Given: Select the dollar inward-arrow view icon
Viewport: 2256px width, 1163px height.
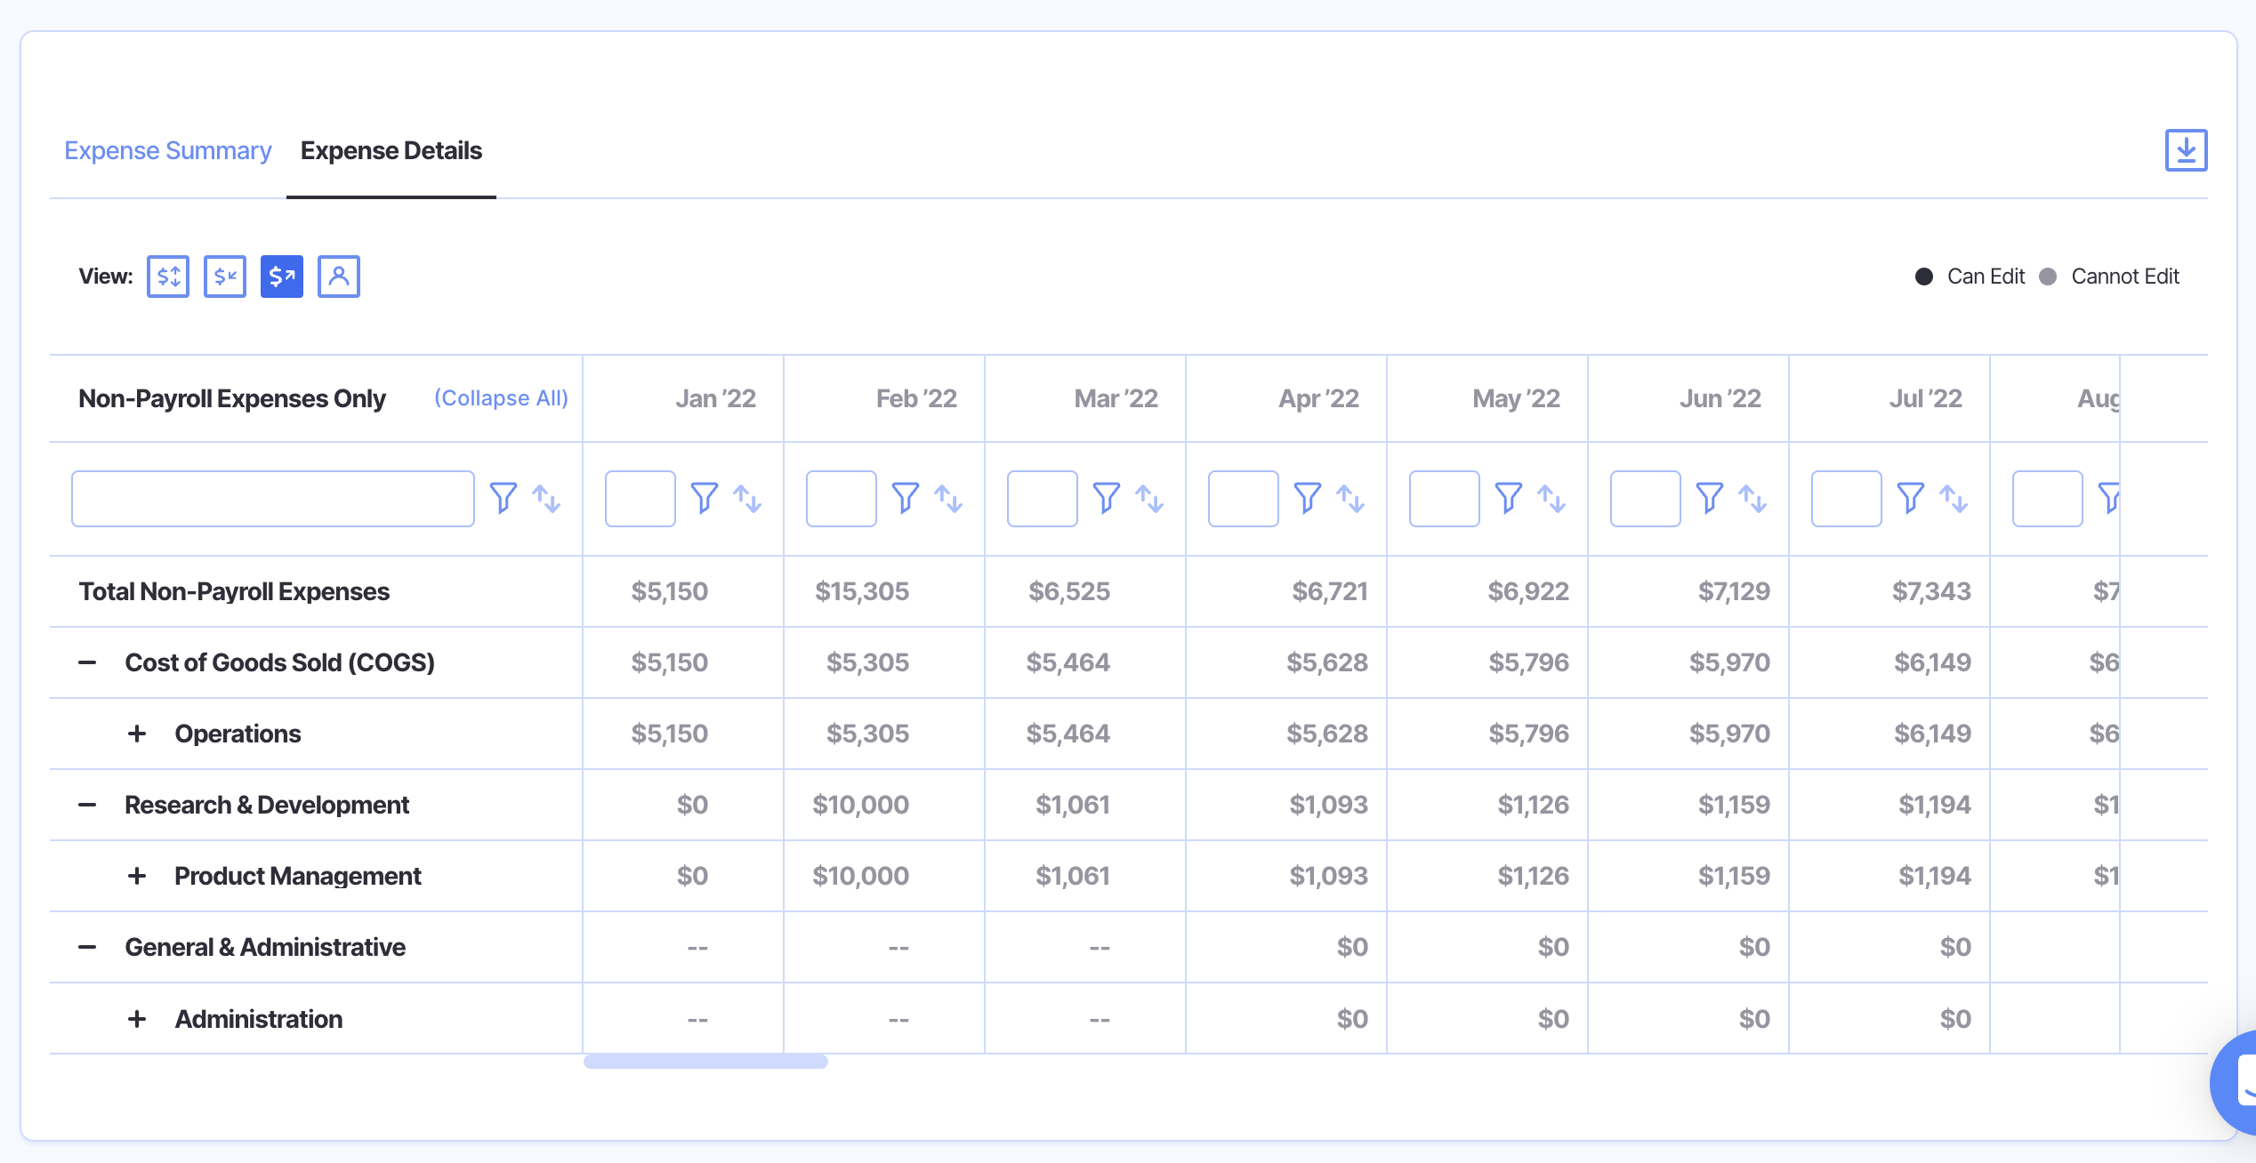Looking at the screenshot, I should (225, 277).
